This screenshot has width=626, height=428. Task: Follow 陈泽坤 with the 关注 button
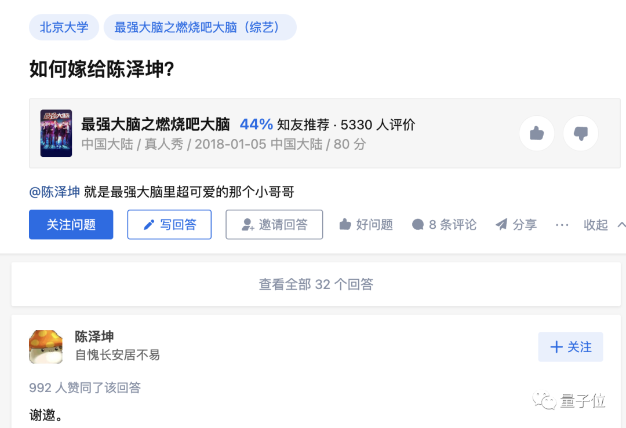click(570, 347)
